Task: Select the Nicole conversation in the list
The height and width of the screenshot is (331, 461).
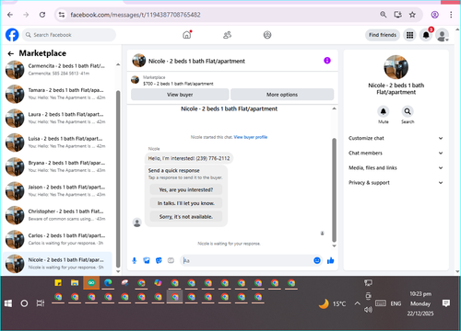Action: coord(57,263)
